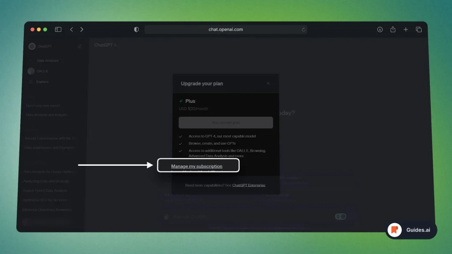Focus the chat.openai.com address bar
This screenshot has height=254, width=452.
(x=226, y=30)
